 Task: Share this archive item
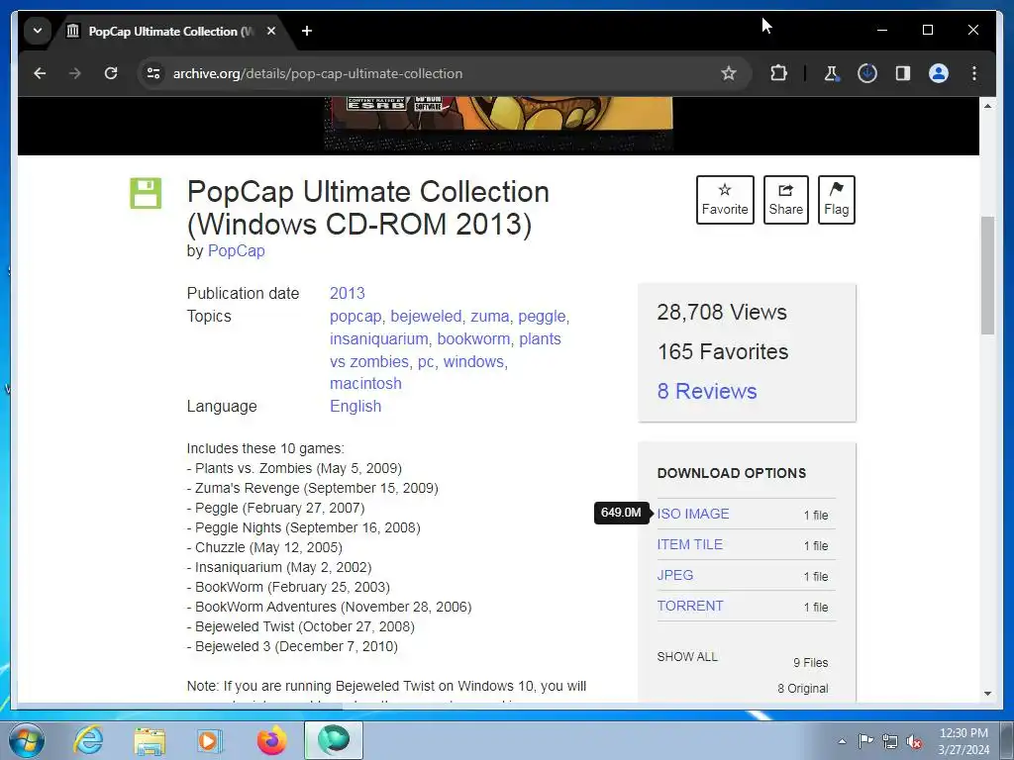785,200
